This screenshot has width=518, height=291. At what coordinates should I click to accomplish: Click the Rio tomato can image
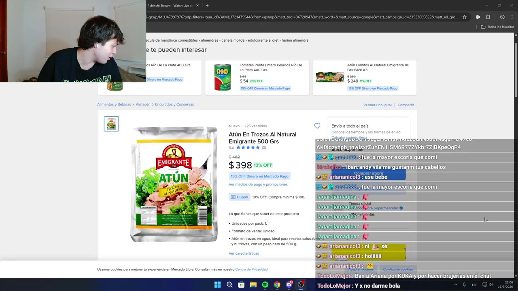point(223,77)
